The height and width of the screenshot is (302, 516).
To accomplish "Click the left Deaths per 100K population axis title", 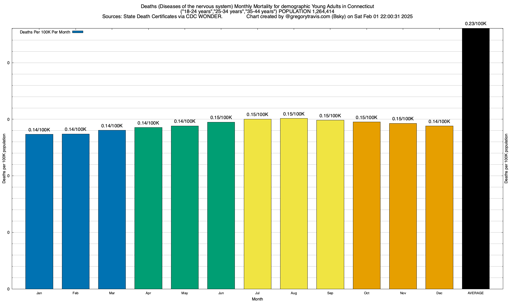I will coord(4,159).
